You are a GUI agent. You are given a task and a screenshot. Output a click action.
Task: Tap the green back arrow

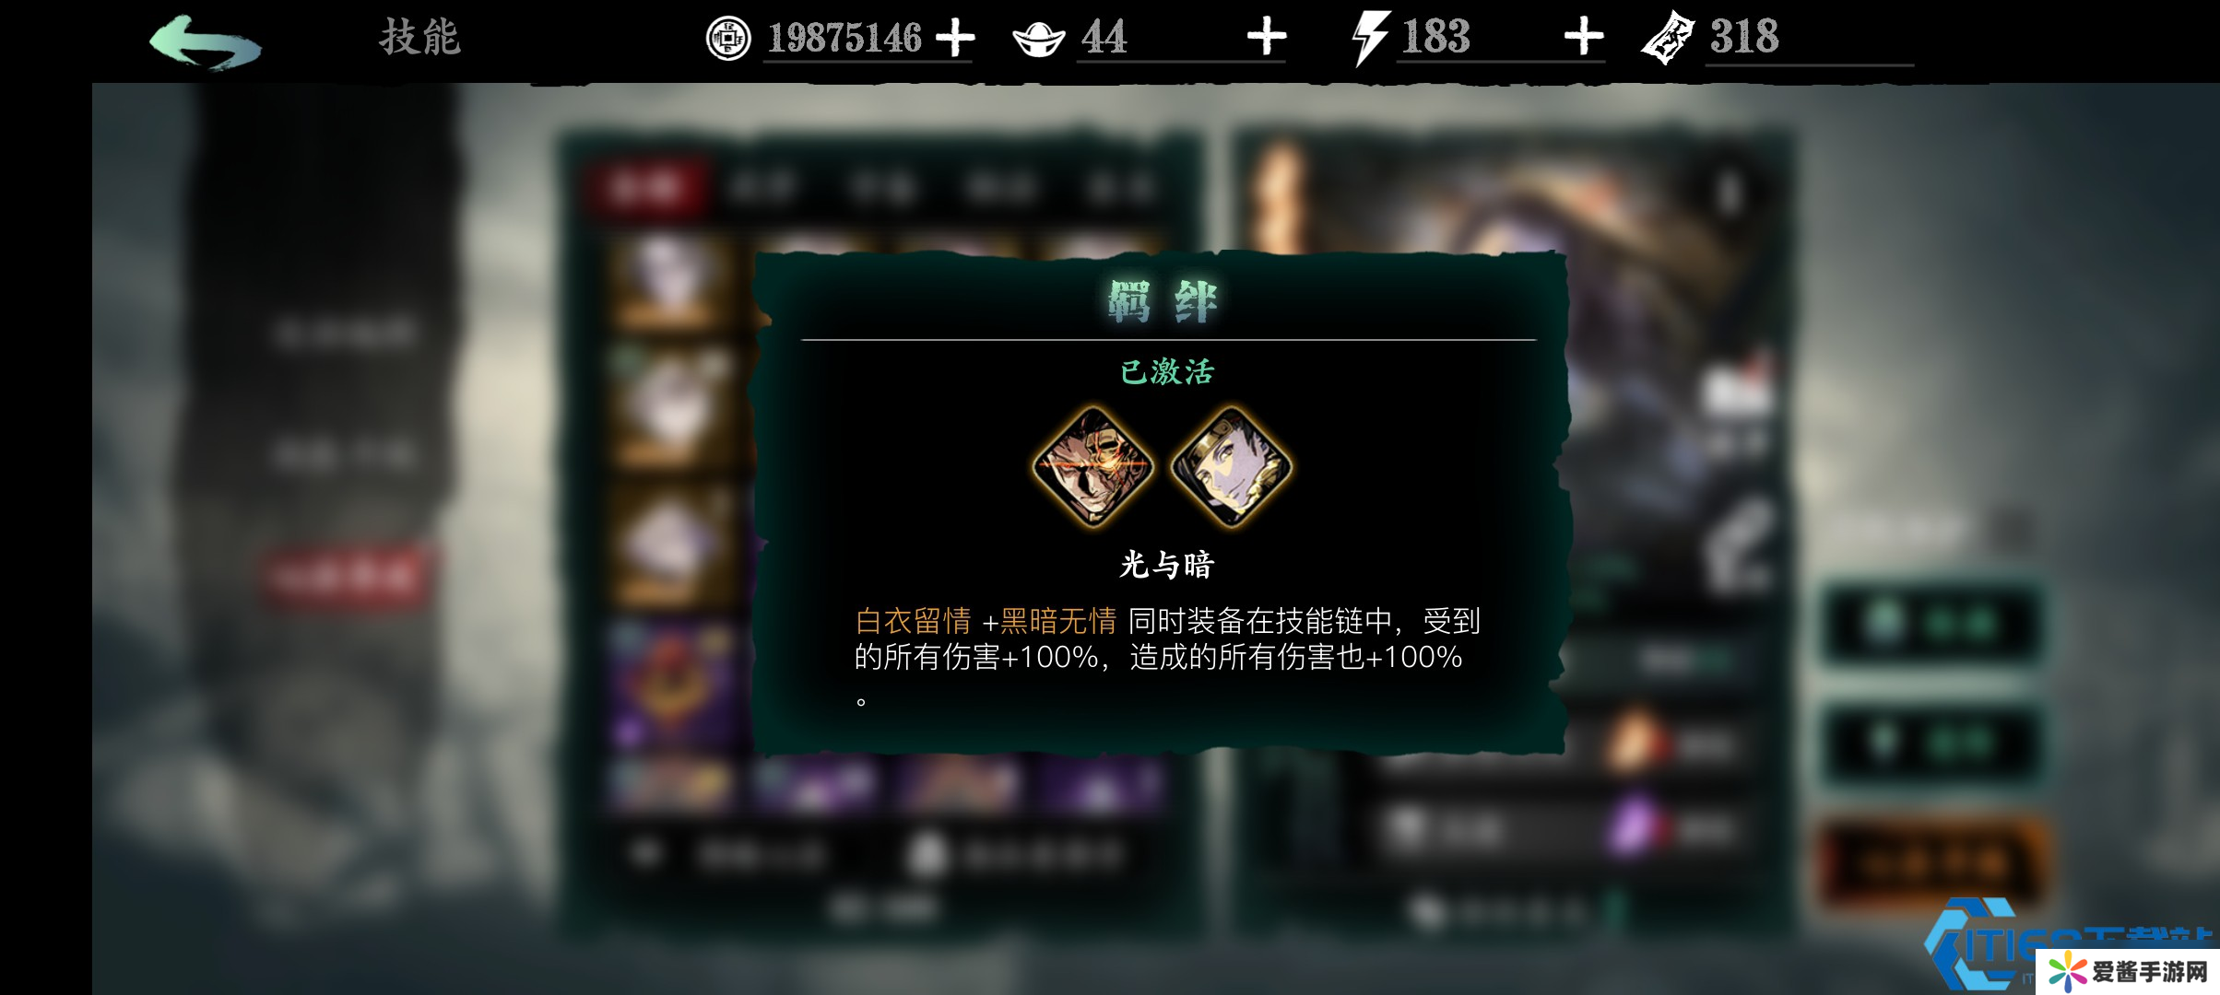[206, 41]
